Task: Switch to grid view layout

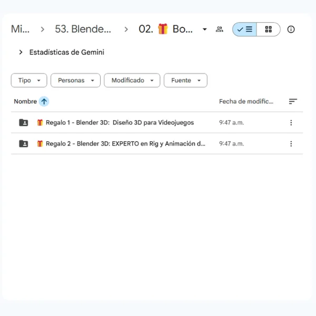Action: 269,29
